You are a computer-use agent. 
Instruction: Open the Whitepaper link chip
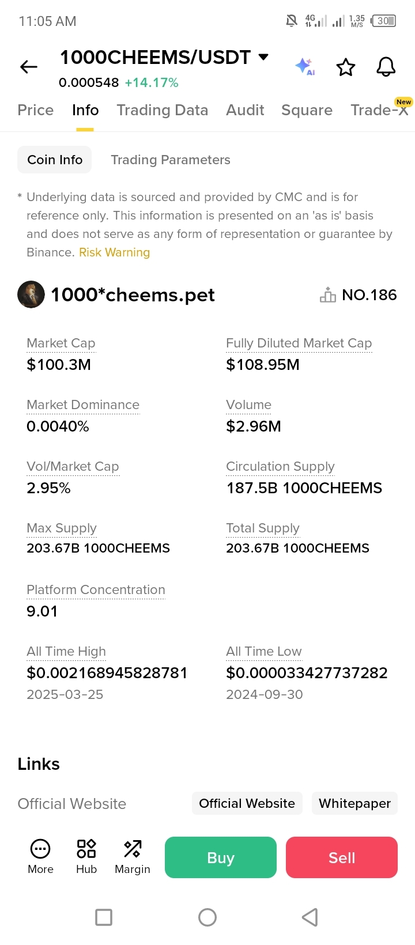(354, 803)
